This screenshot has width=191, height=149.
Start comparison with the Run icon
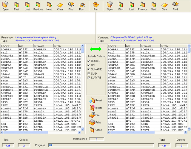(x=96, y=6)
